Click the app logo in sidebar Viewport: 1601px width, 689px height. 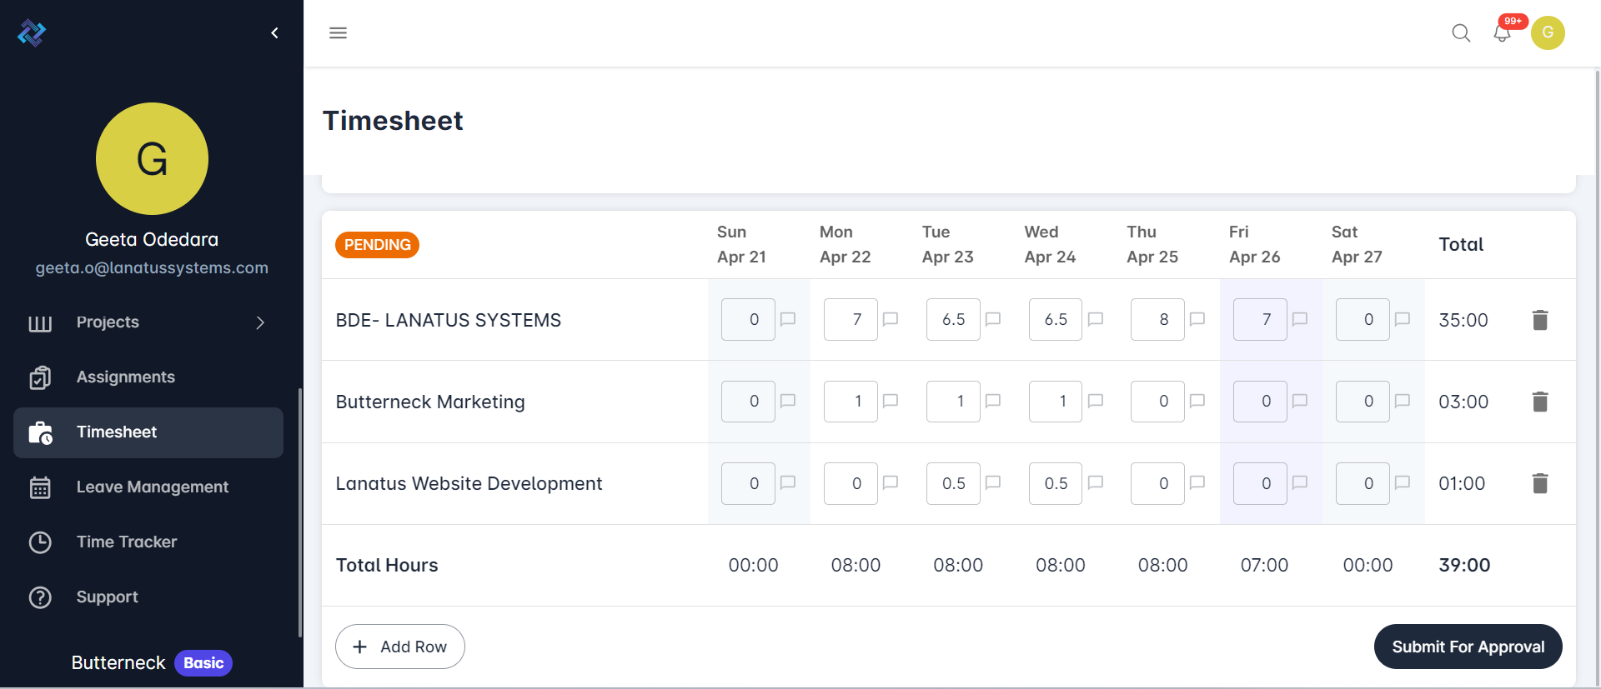point(32,33)
